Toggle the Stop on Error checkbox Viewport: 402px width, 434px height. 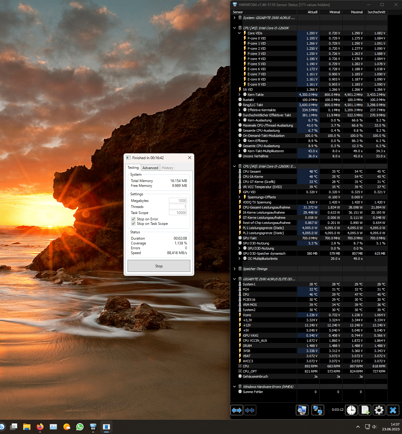(133, 219)
